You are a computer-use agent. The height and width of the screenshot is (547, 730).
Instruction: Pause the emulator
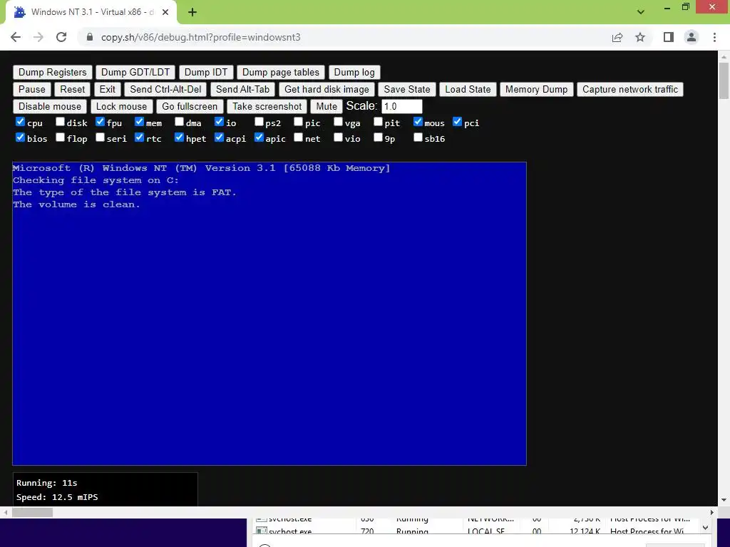click(31, 89)
